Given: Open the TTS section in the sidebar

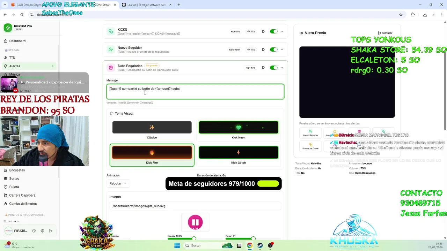Looking at the screenshot, I should 12,58.
